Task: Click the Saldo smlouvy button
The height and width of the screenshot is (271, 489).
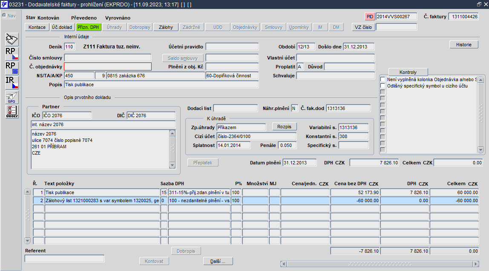Action: tap(183, 58)
